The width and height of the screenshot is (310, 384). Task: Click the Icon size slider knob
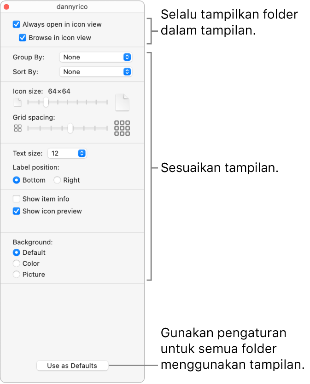click(x=46, y=102)
